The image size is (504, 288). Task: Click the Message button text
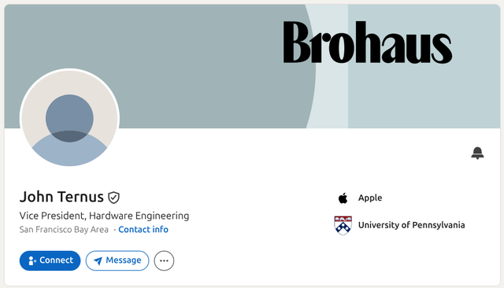124,260
